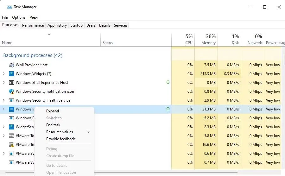285x176 pixels.
Task: Click the Windows Shell Experience Host icon
Action: (11, 83)
